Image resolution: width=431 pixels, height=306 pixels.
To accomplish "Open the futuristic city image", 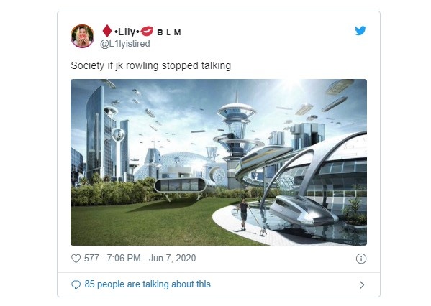I will point(219,162).
